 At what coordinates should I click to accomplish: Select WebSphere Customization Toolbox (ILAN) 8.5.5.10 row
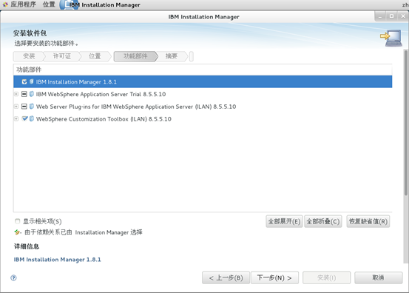pos(203,118)
